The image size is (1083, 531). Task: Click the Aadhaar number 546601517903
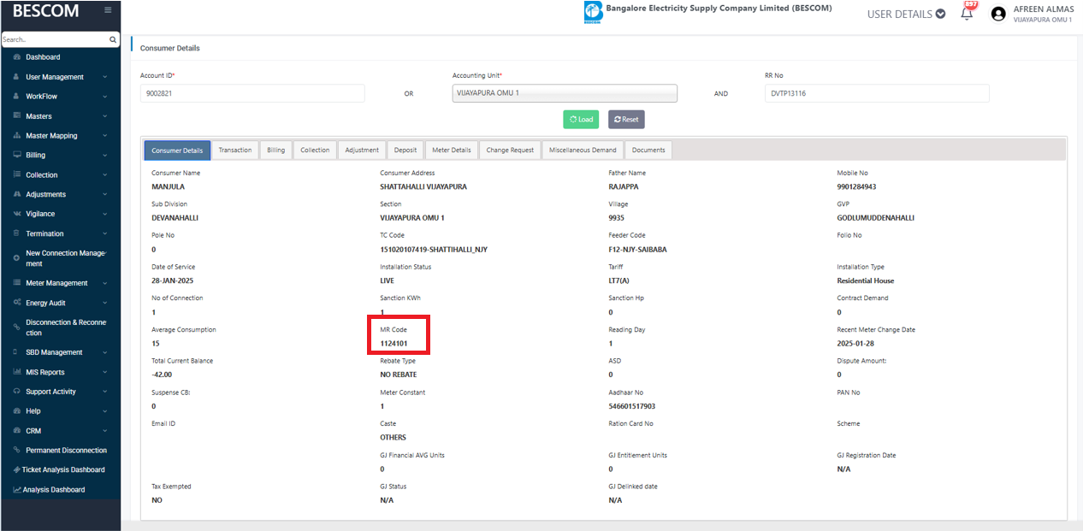pos(631,406)
